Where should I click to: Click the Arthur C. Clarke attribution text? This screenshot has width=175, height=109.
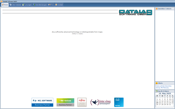[78, 34]
